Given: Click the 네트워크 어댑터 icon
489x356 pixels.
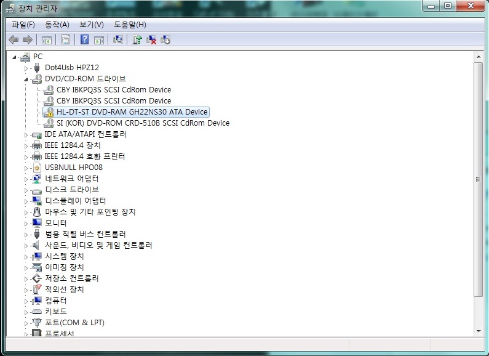Looking at the screenshot, I should tap(37, 179).
